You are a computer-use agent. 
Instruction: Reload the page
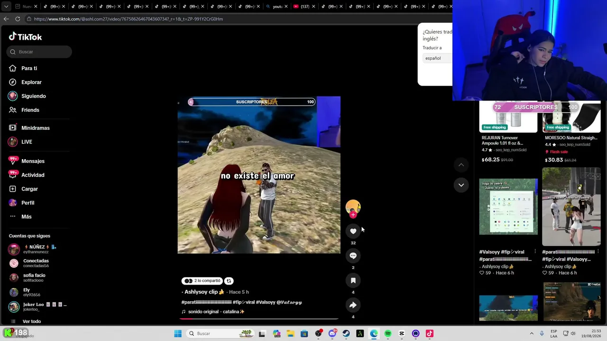tap(18, 19)
